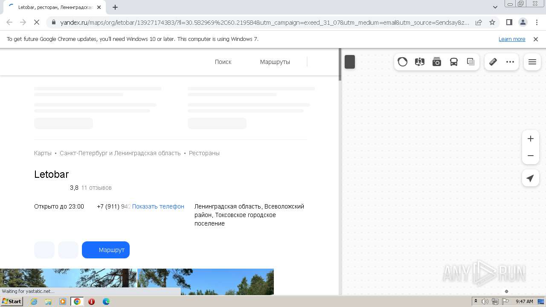The width and height of the screenshot is (546, 307).
Task: Click the 9:47 AM system clock
Action: point(524,301)
